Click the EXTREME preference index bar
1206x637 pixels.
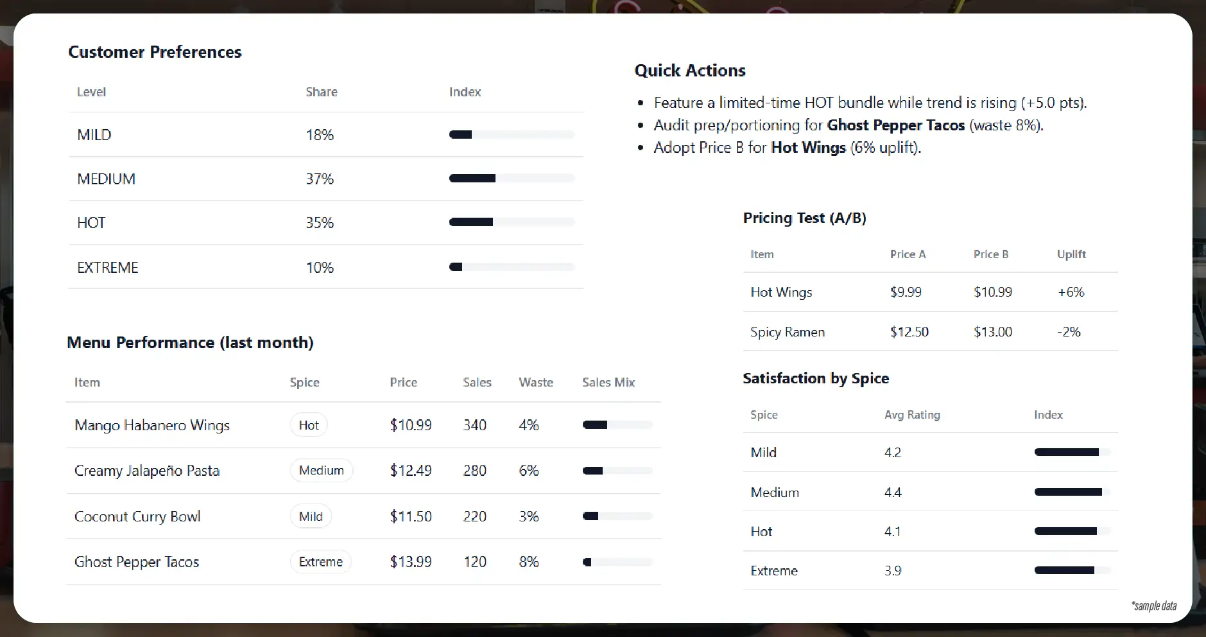[512, 267]
